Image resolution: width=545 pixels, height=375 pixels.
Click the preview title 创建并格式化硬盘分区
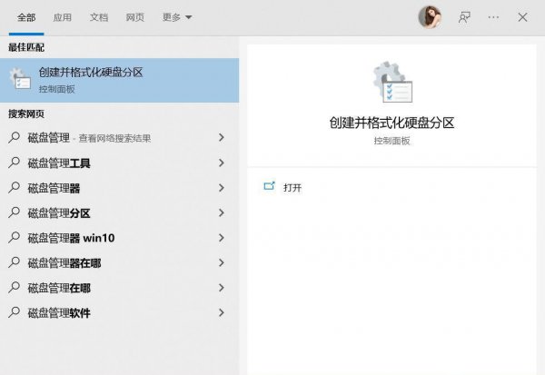pos(391,123)
